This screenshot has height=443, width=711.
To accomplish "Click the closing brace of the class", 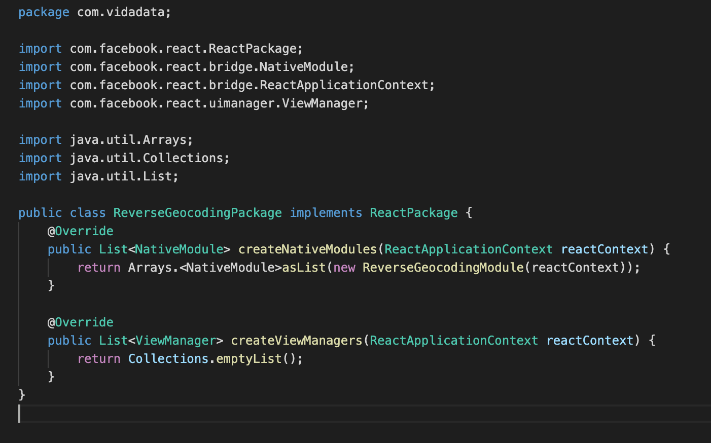I will coord(21,395).
